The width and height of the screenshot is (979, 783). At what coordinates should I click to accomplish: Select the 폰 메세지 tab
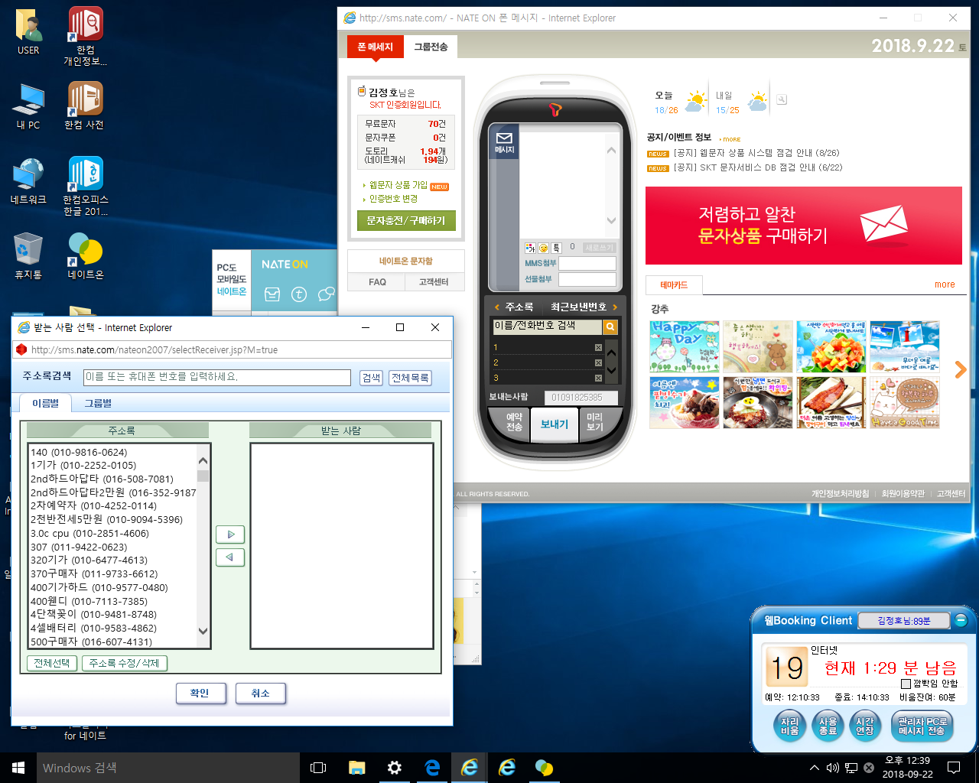375,47
